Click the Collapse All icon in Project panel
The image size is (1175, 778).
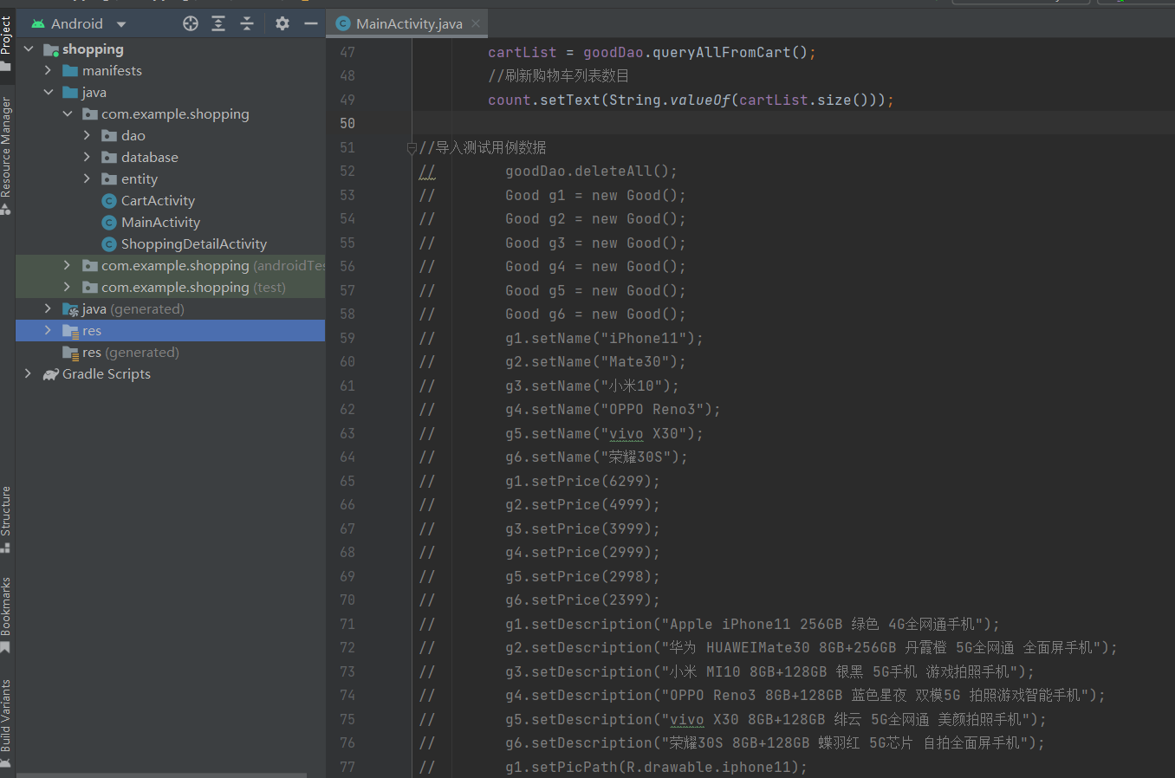[x=247, y=23]
